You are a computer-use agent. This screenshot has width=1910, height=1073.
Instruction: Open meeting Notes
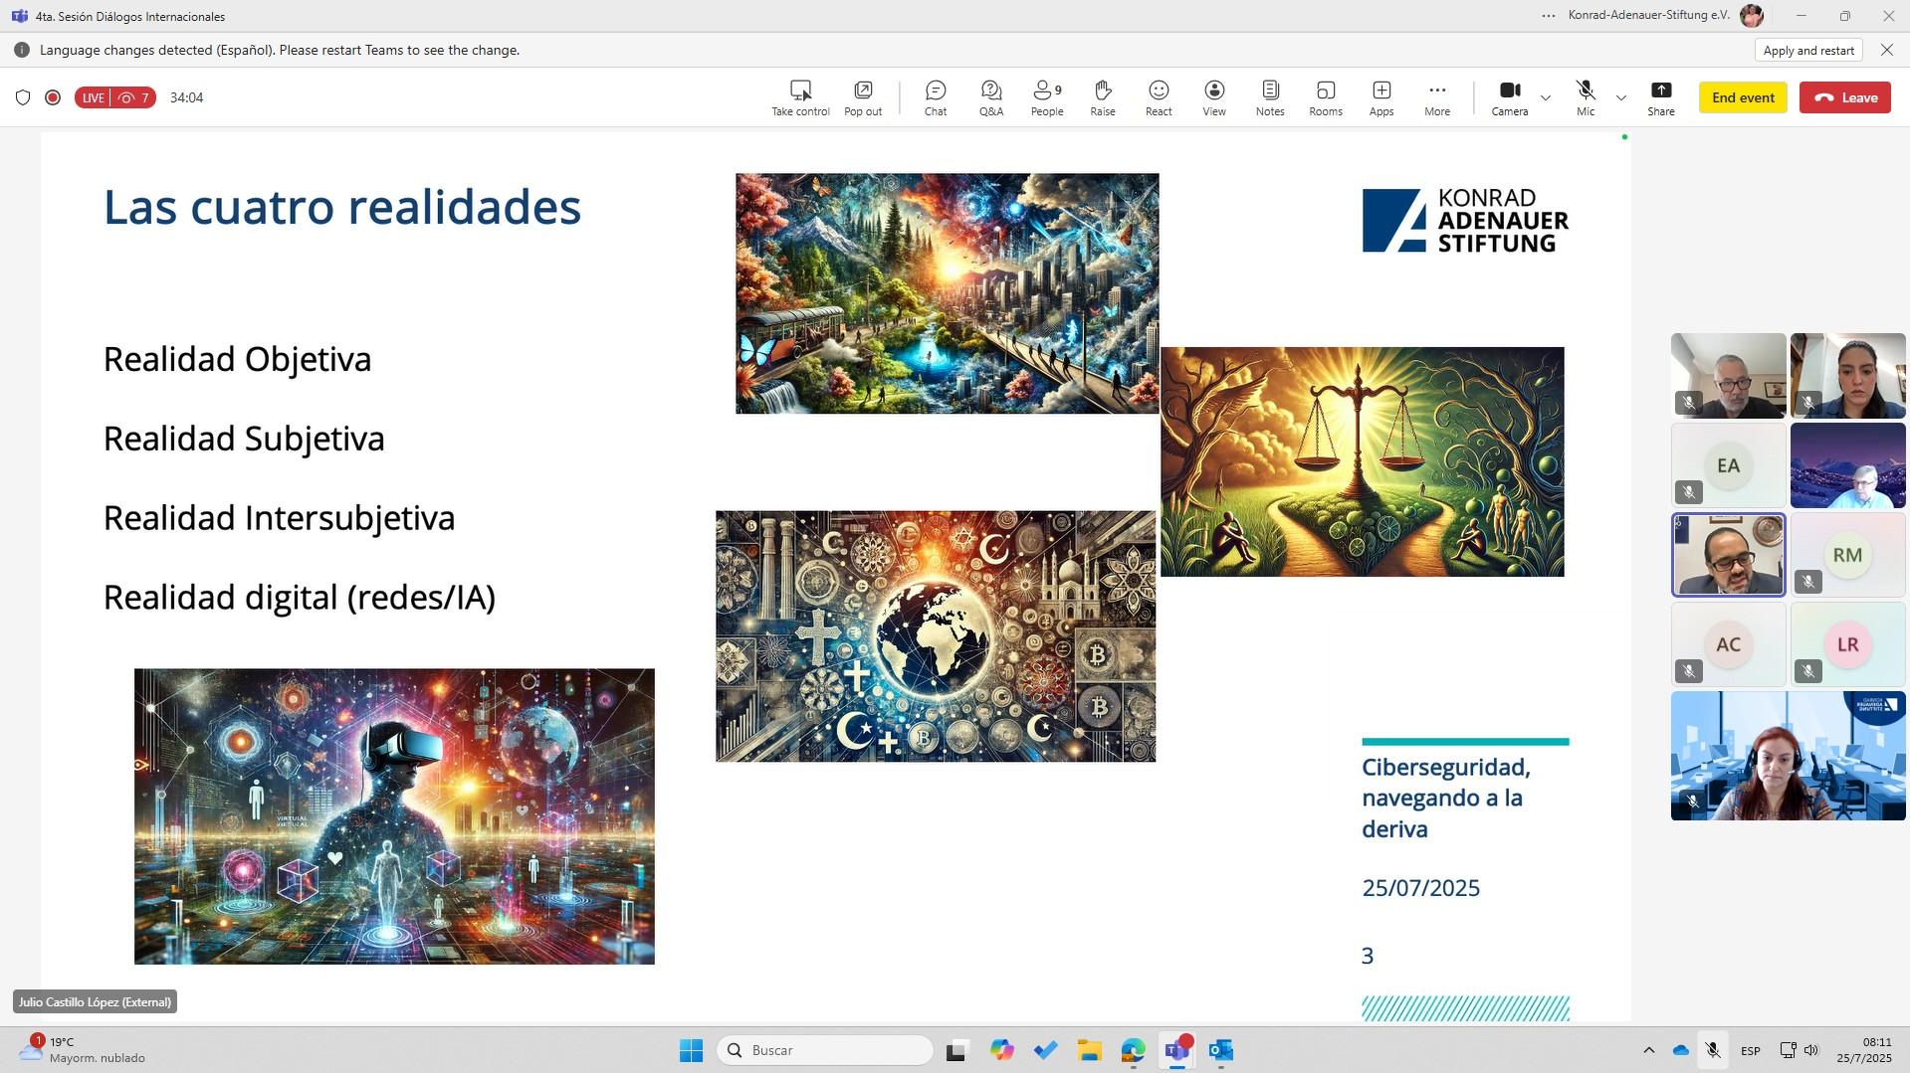click(1269, 97)
